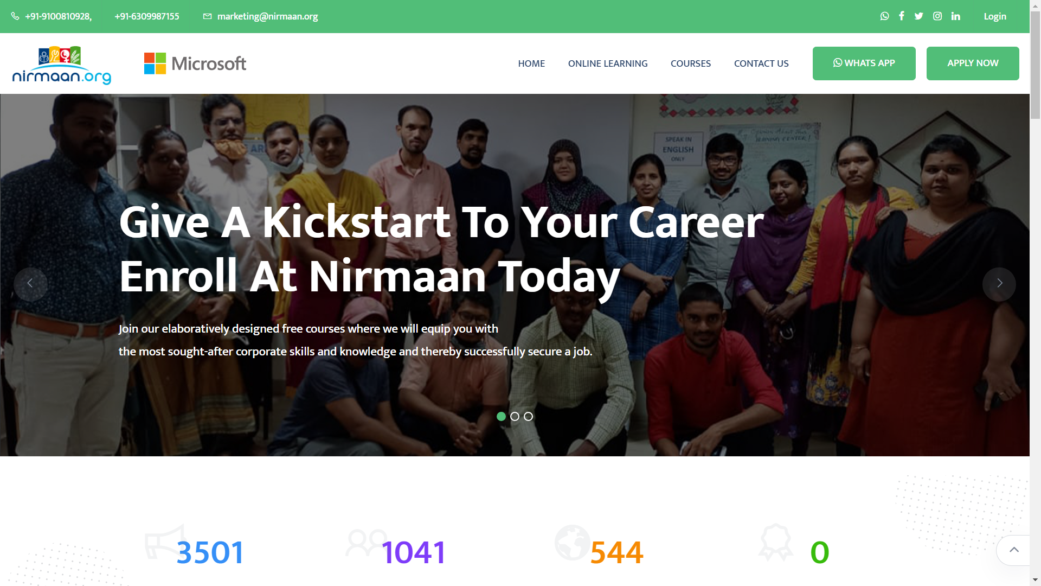Click the marketing email address link
The width and height of the screenshot is (1041, 586).
[x=267, y=16]
